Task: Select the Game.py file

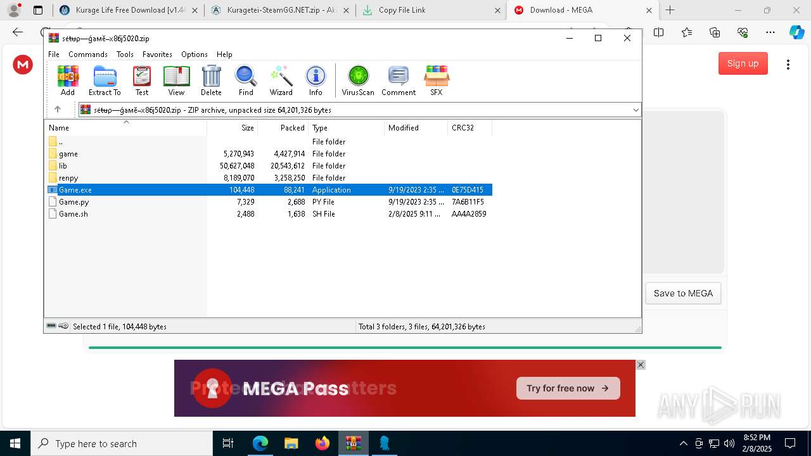Action: pyautogui.click(x=268, y=202)
